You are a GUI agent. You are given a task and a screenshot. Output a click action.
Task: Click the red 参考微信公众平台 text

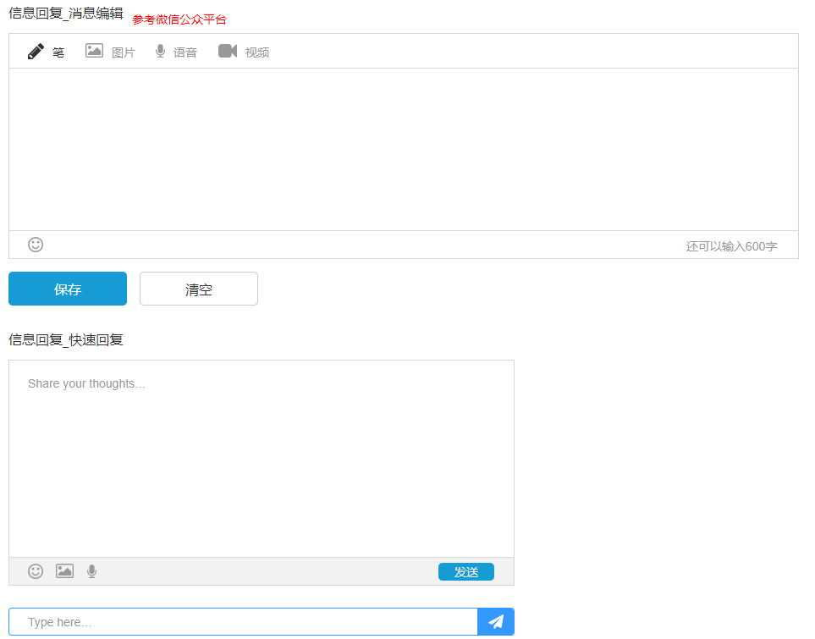179,19
